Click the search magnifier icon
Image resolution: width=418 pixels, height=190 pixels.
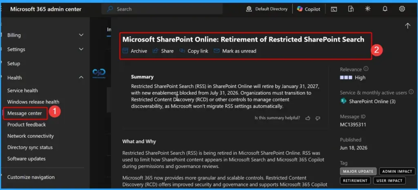(110, 9)
